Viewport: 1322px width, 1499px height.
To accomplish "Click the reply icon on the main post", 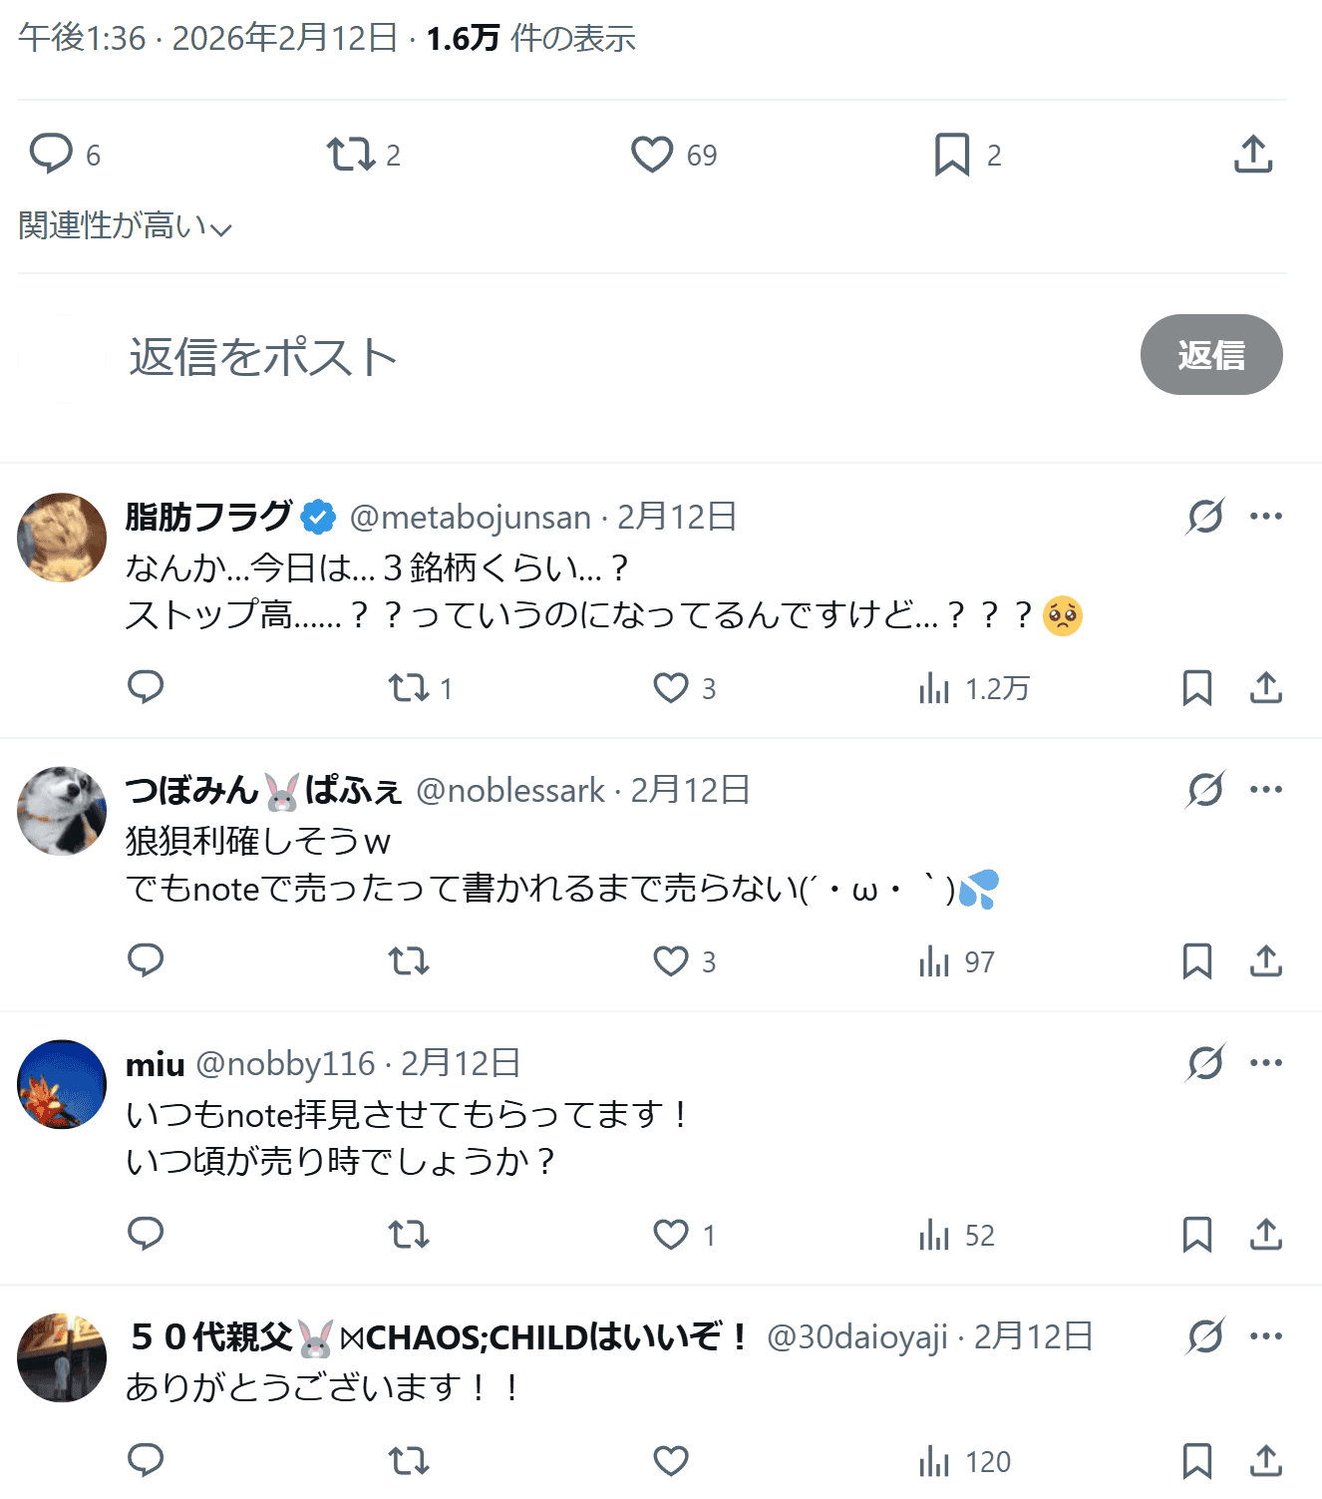I will tap(51, 155).
